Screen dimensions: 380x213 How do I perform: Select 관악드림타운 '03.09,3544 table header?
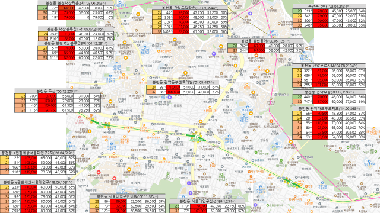point(190,8)
